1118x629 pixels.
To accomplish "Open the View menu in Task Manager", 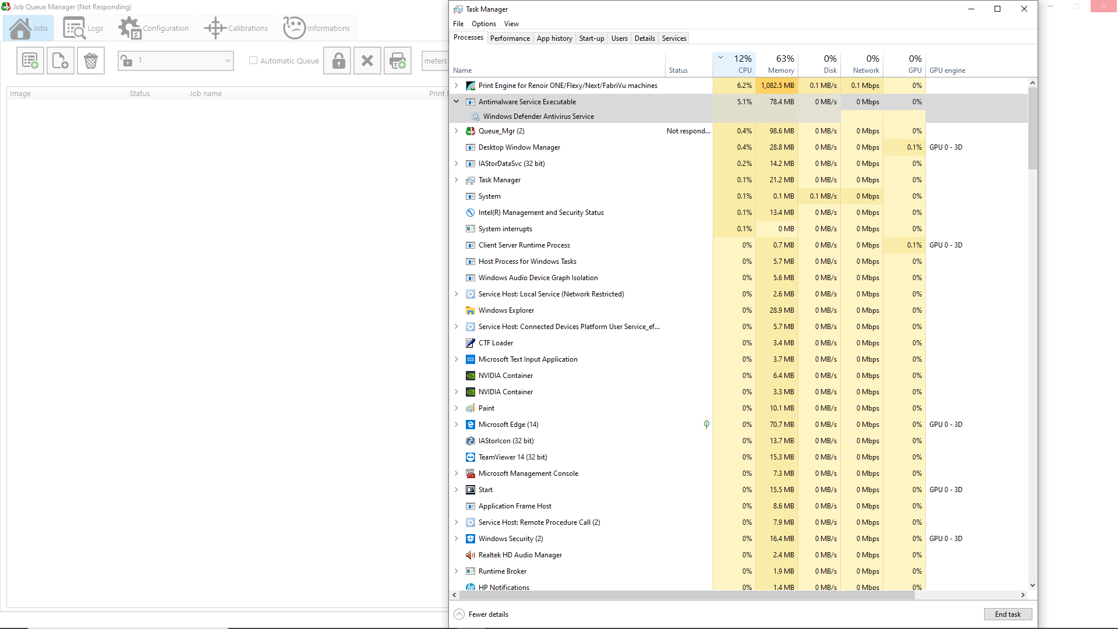I will click(511, 24).
